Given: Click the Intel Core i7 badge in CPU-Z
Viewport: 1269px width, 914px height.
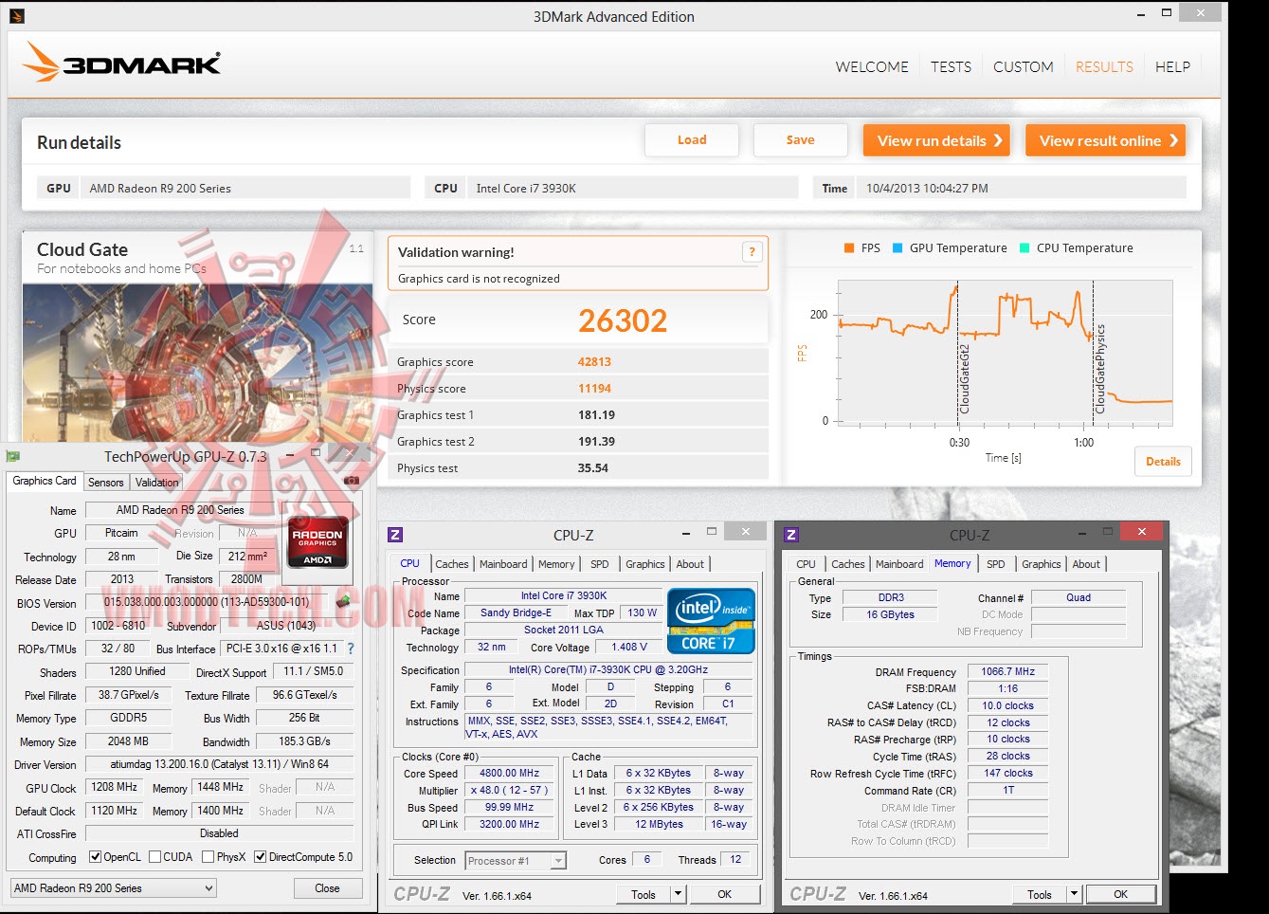Looking at the screenshot, I should (711, 621).
